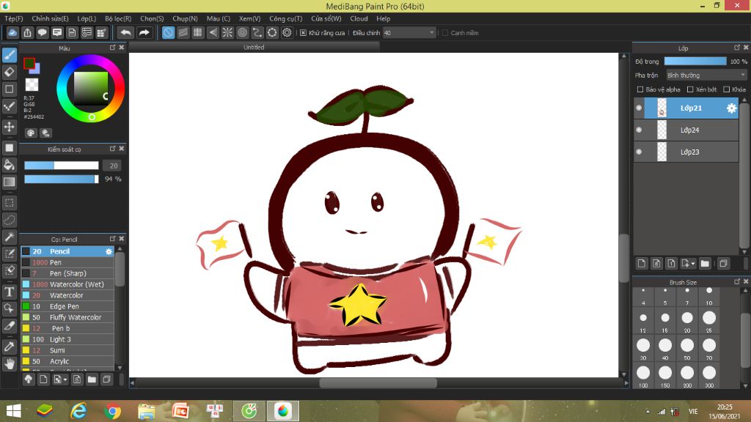Add a new layer in layer panel
This screenshot has width=751, height=422.
point(642,263)
